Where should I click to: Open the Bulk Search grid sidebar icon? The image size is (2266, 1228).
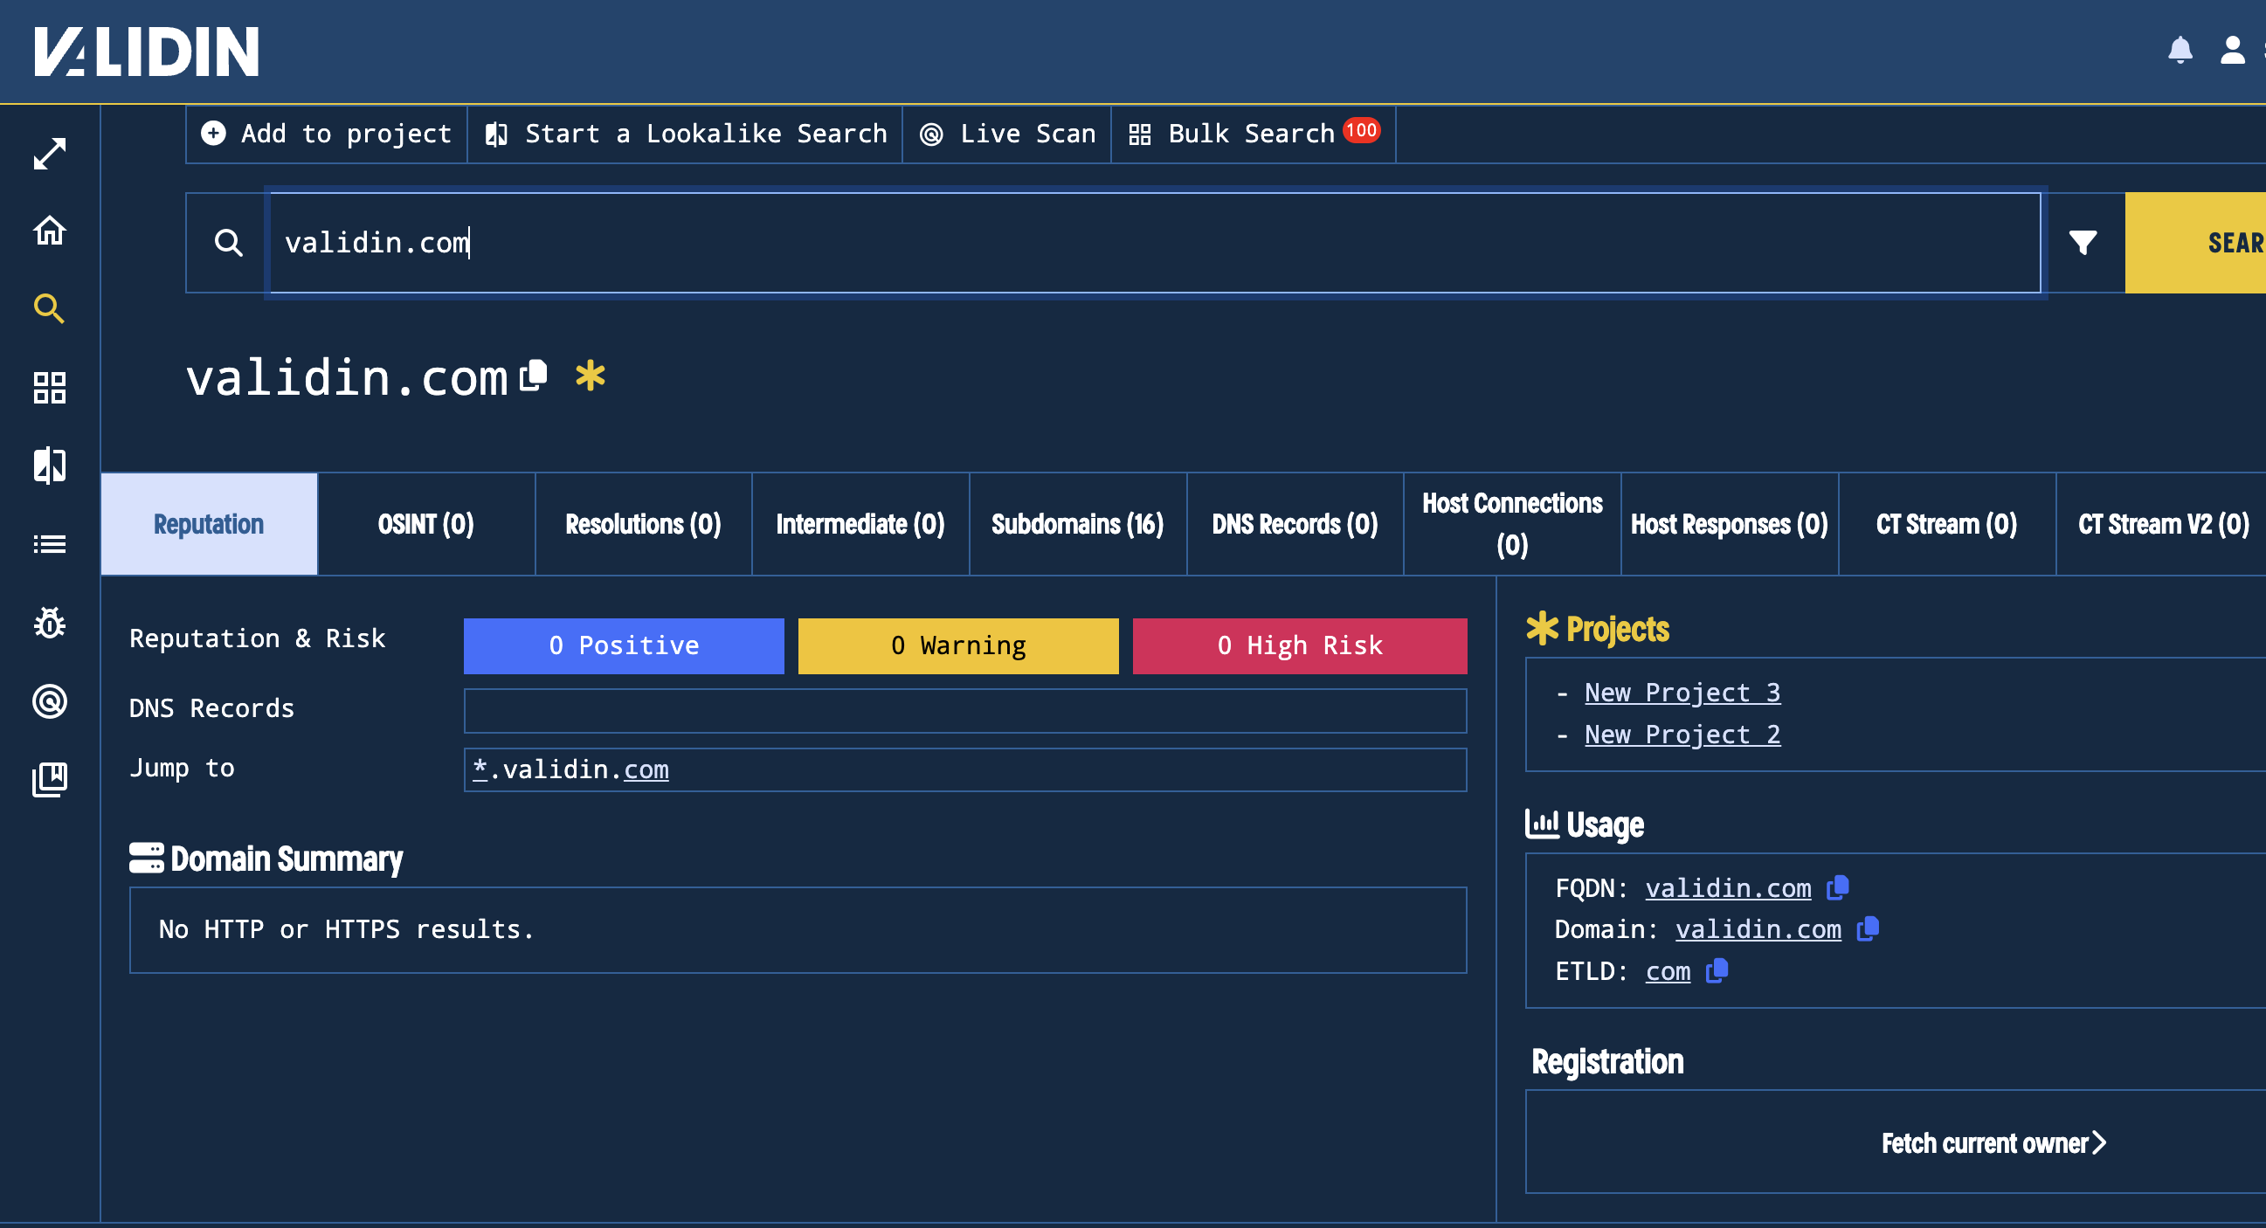(49, 387)
